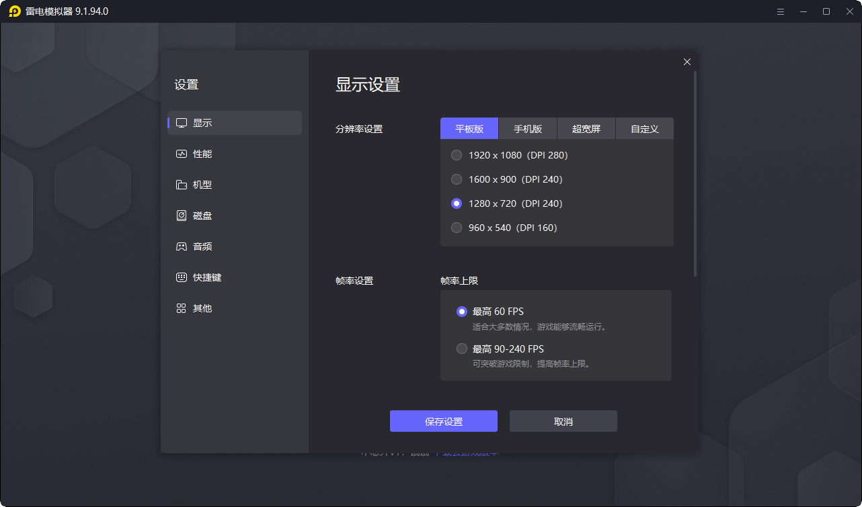
Task: Click the LDPlayer logo in the title bar
Action: 15,11
